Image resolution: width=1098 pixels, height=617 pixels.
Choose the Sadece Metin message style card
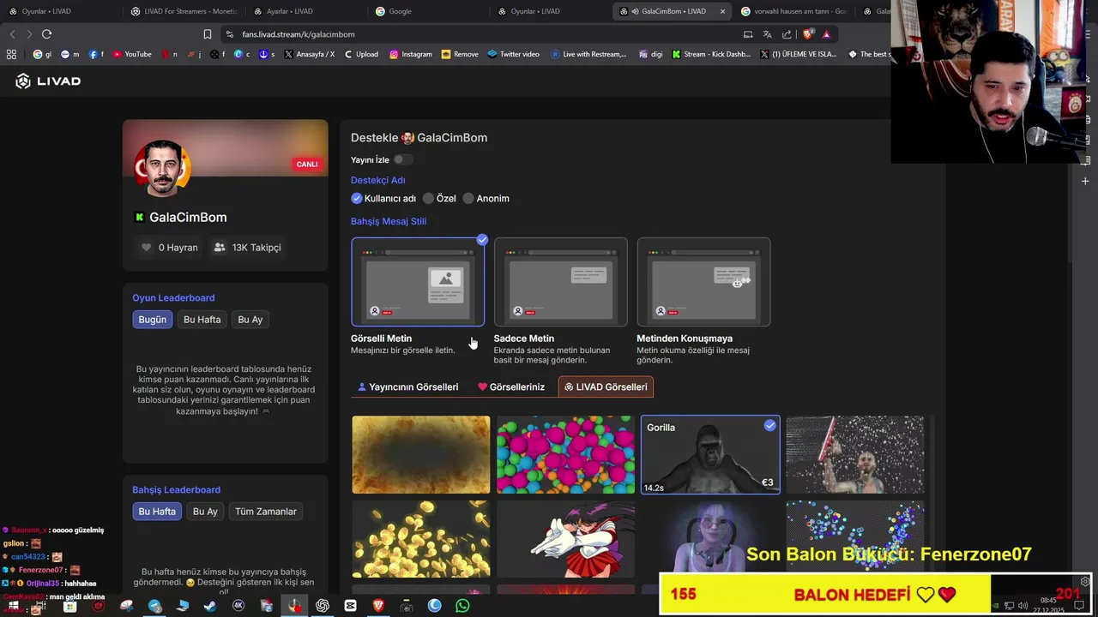(561, 282)
